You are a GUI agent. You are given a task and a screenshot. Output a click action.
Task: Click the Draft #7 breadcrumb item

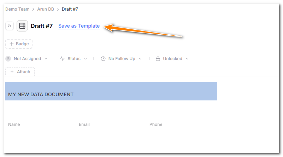point(70,9)
